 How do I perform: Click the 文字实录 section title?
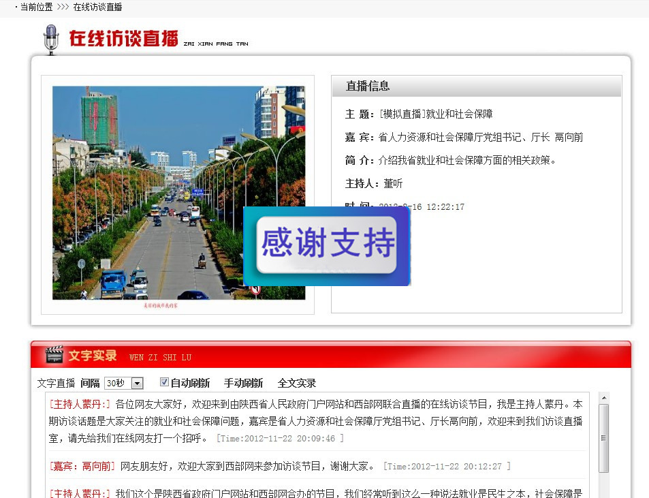(x=93, y=355)
